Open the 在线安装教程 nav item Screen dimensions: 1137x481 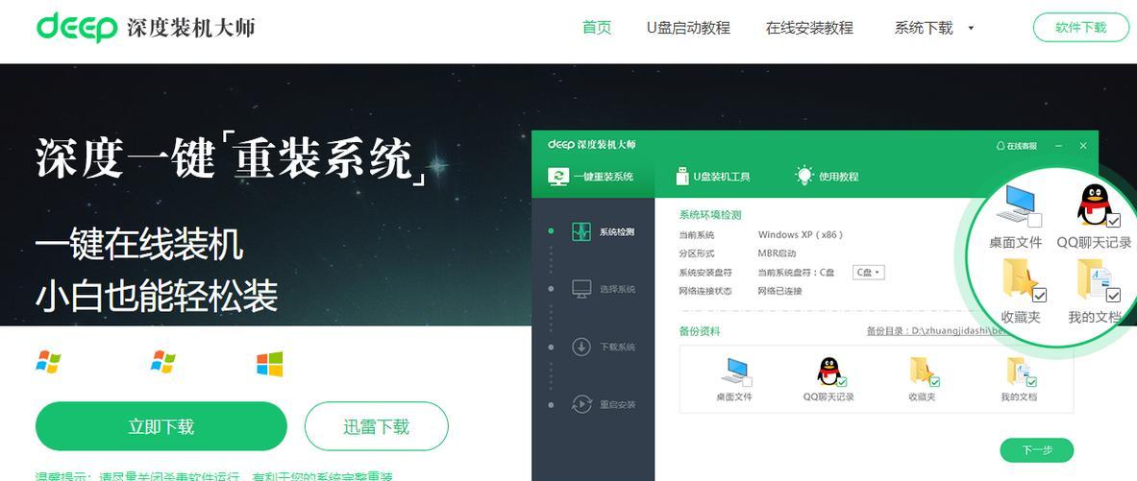click(x=809, y=28)
